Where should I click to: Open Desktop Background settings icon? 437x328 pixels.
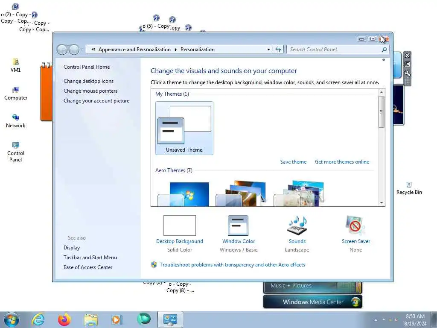pyautogui.click(x=180, y=225)
